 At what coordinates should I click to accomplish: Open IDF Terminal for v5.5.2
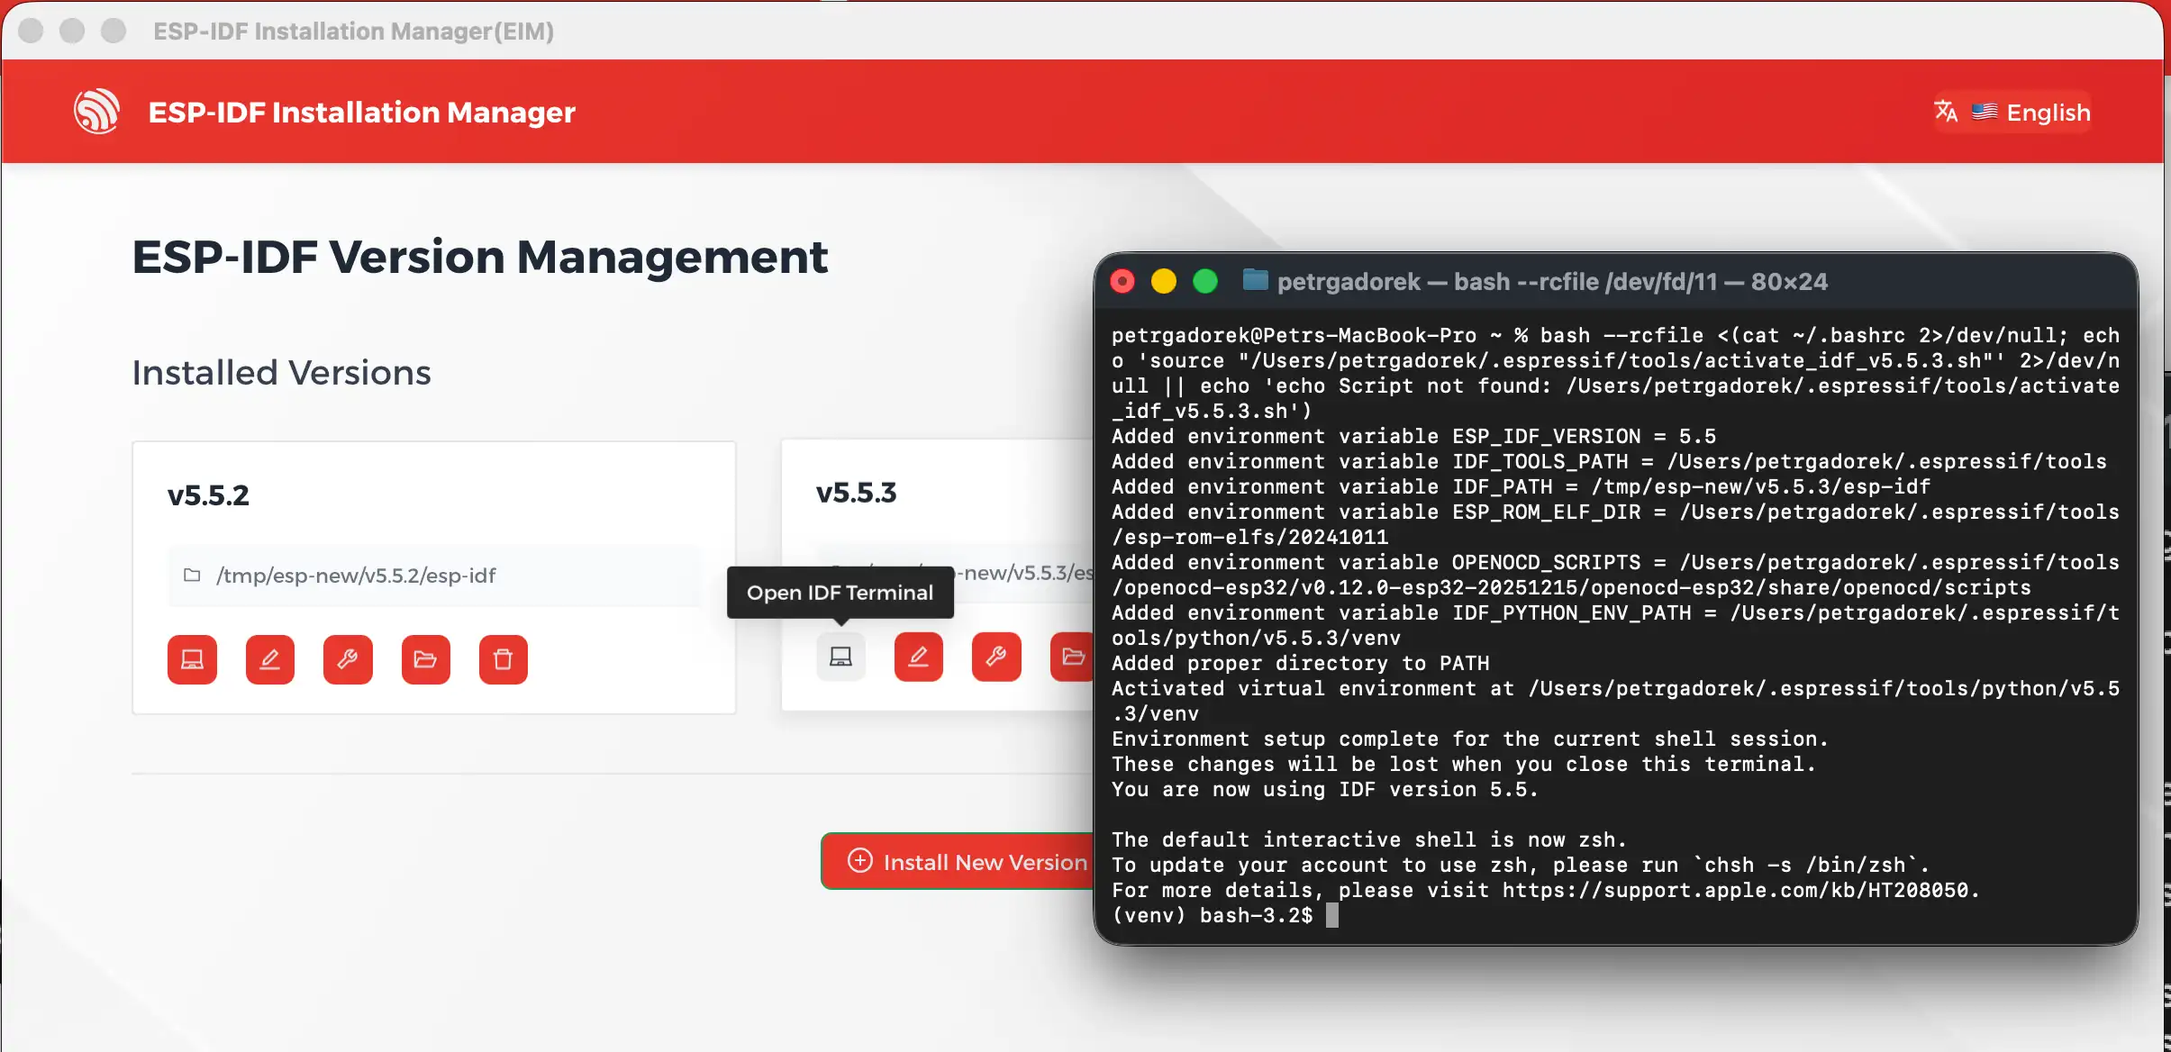(192, 659)
